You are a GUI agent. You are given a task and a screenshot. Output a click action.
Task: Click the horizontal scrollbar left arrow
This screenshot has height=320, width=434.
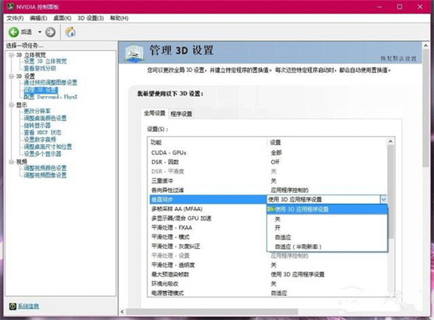pyautogui.click(x=122, y=311)
